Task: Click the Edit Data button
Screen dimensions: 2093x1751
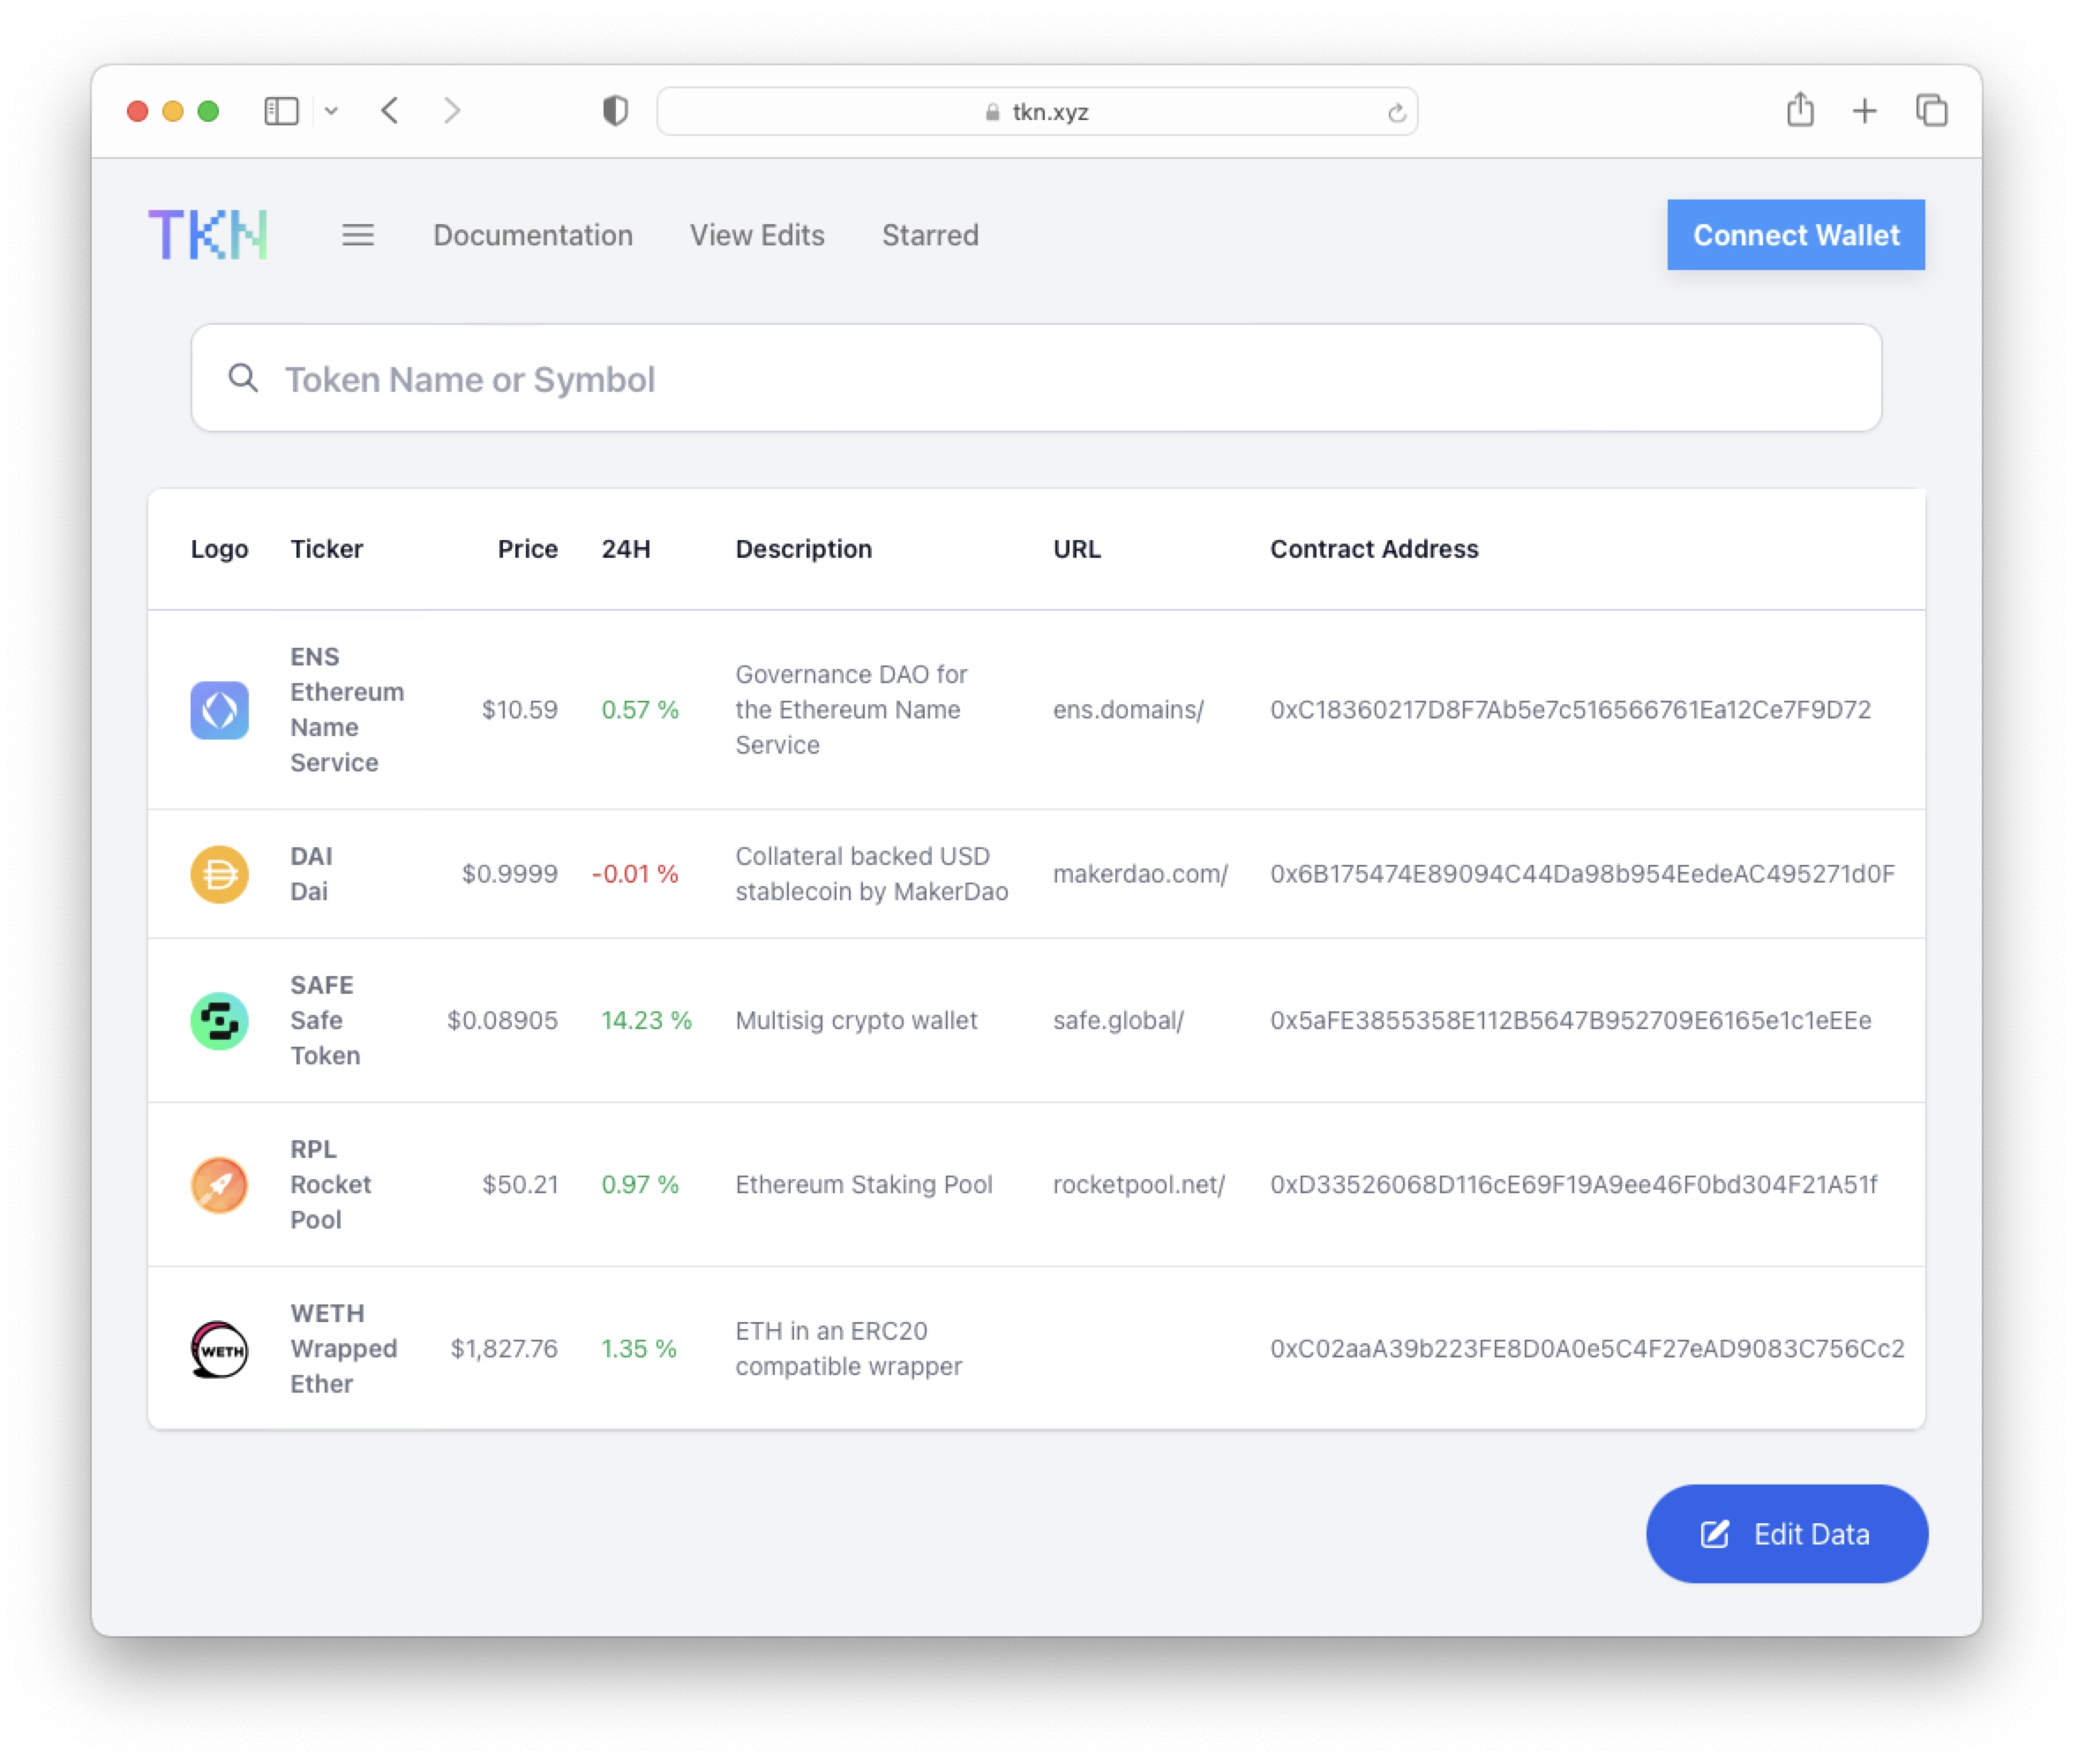Action: (x=1787, y=1534)
